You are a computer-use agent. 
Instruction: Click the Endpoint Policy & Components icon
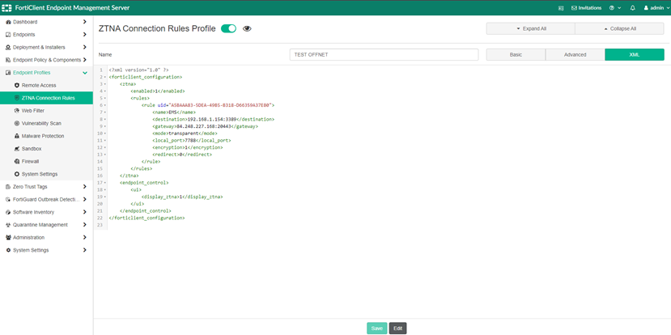8,60
